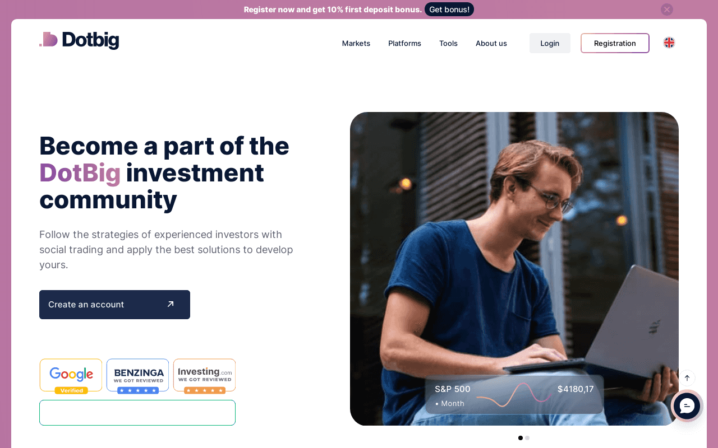Click the Registration button
This screenshot has height=448, width=718.
point(615,43)
